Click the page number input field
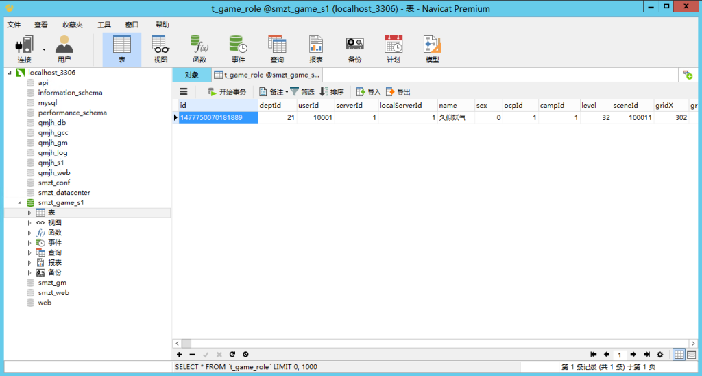This screenshot has width=702, height=376. [620, 355]
